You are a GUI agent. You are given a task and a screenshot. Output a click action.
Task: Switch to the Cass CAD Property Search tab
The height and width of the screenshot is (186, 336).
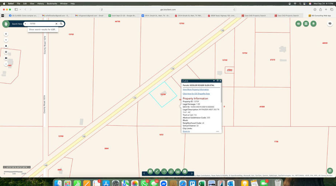[255, 16]
